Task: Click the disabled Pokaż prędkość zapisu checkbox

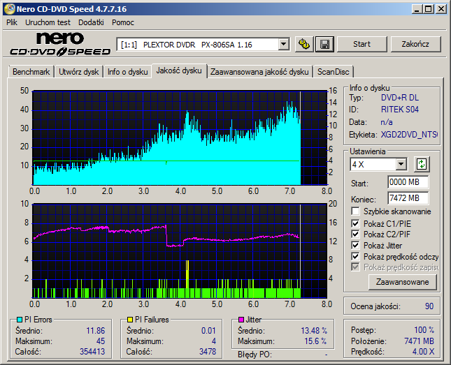Action: coord(355,267)
